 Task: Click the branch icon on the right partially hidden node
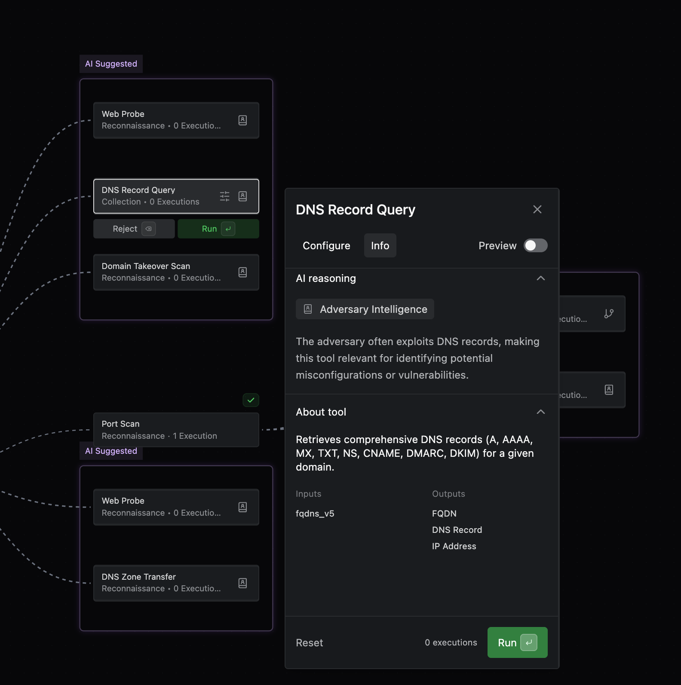click(x=609, y=314)
